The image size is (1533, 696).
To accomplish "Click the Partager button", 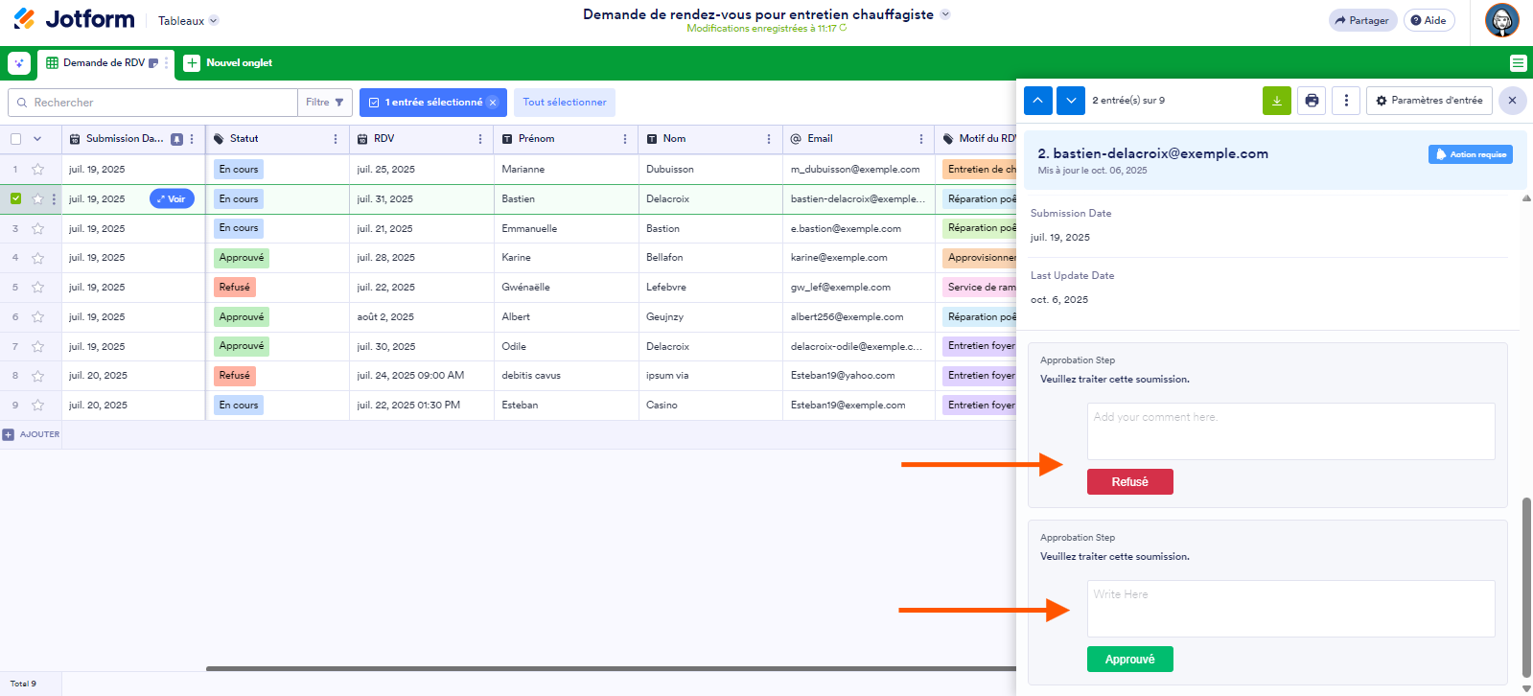I will click(x=1362, y=20).
